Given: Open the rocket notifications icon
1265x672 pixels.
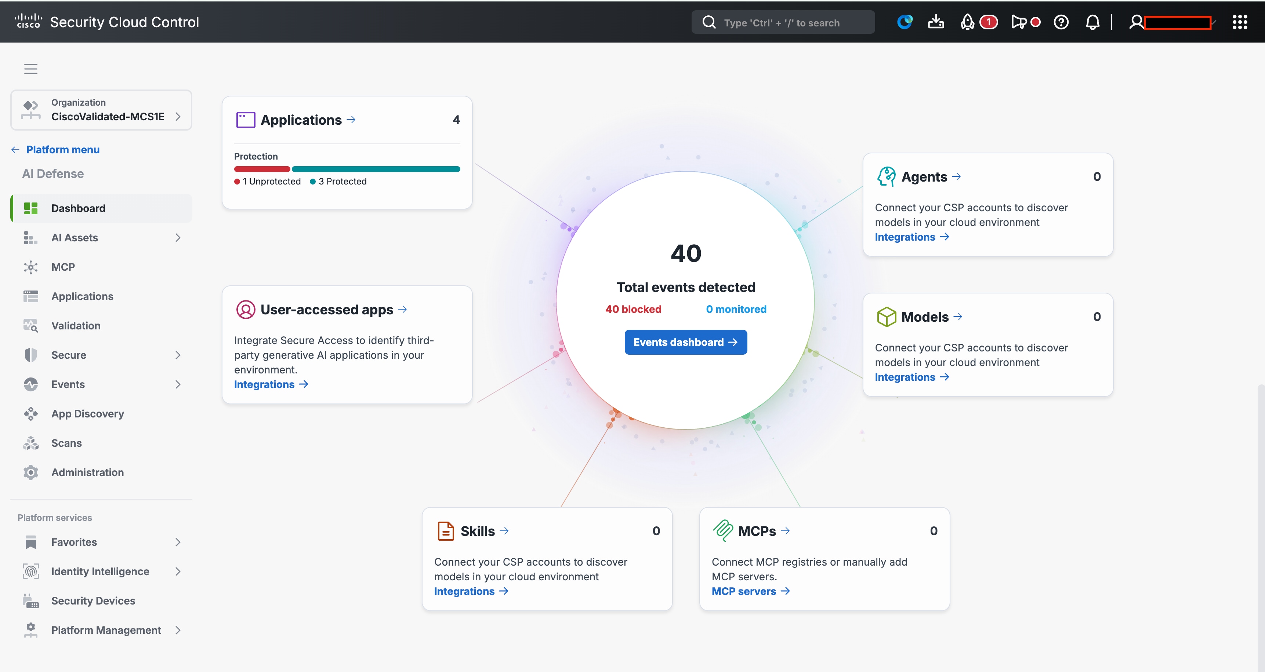Looking at the screenshot, I should [x=967, y=22].
